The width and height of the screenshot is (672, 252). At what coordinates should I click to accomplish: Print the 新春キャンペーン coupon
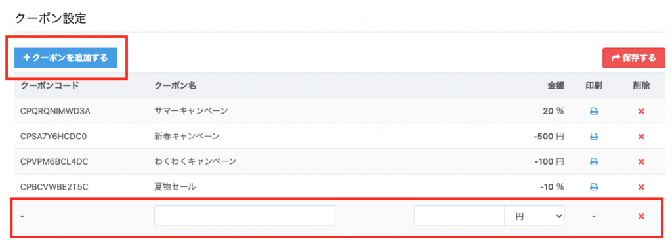pos(593,136)
